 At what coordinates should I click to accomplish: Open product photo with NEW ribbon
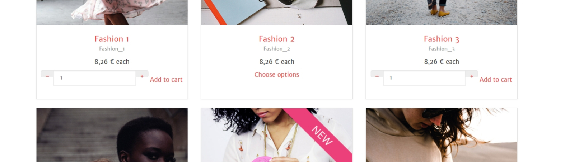coord(277,135)
